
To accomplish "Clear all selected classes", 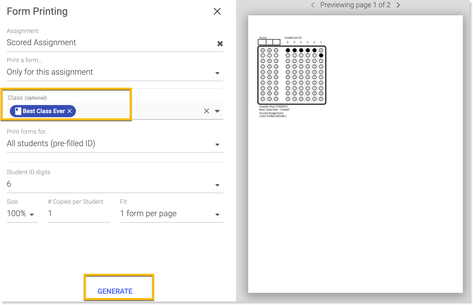I will click(x=207, y=111).
